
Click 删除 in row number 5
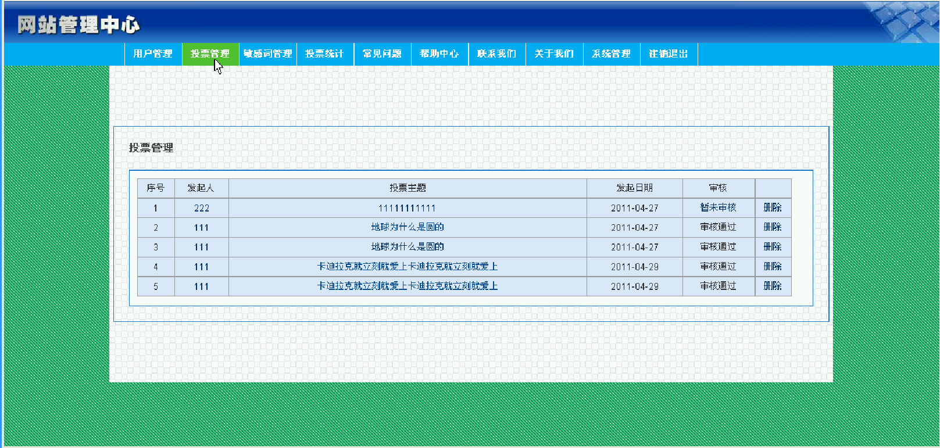click(x=773, y=286)
